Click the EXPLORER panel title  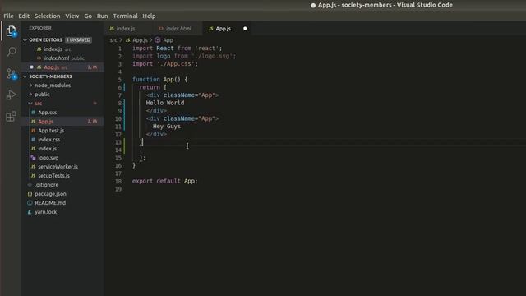(40, 28)
